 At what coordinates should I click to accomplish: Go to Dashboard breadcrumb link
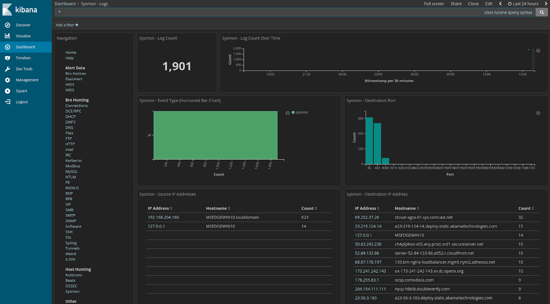pos(65,4)
